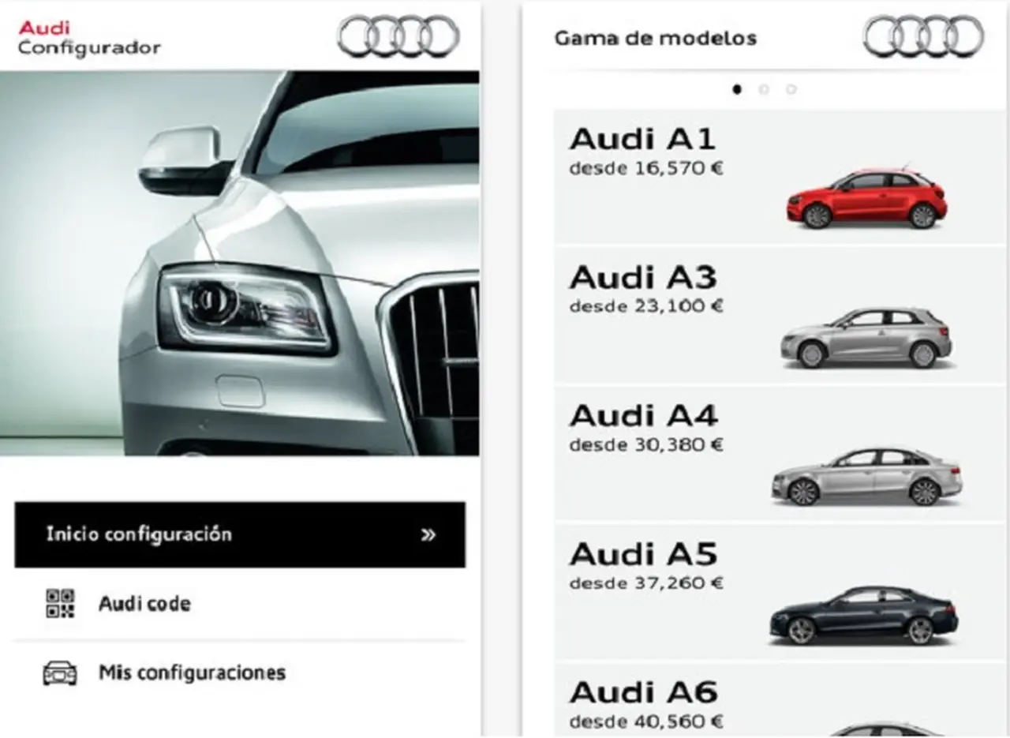
Task: Go to the third page dot
Action: pos(791,89)
